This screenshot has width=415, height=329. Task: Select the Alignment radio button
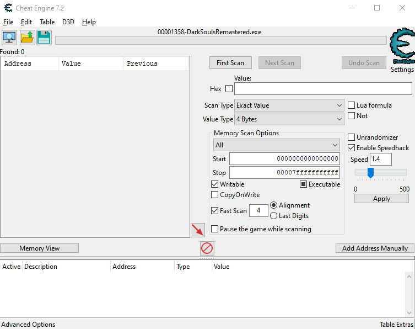(x=274, y=205)
